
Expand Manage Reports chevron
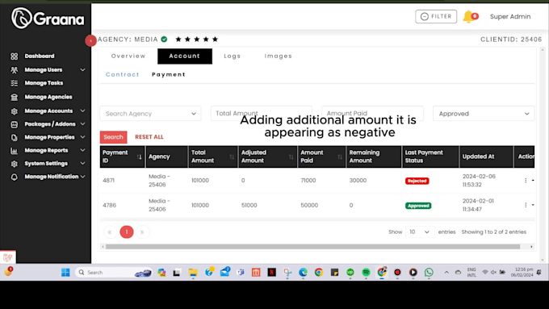click(82, 150)
